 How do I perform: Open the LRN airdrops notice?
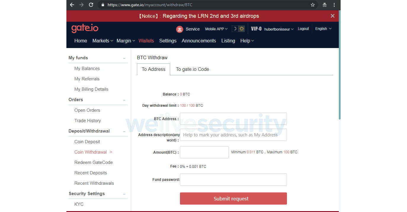(x=199, y=16)
